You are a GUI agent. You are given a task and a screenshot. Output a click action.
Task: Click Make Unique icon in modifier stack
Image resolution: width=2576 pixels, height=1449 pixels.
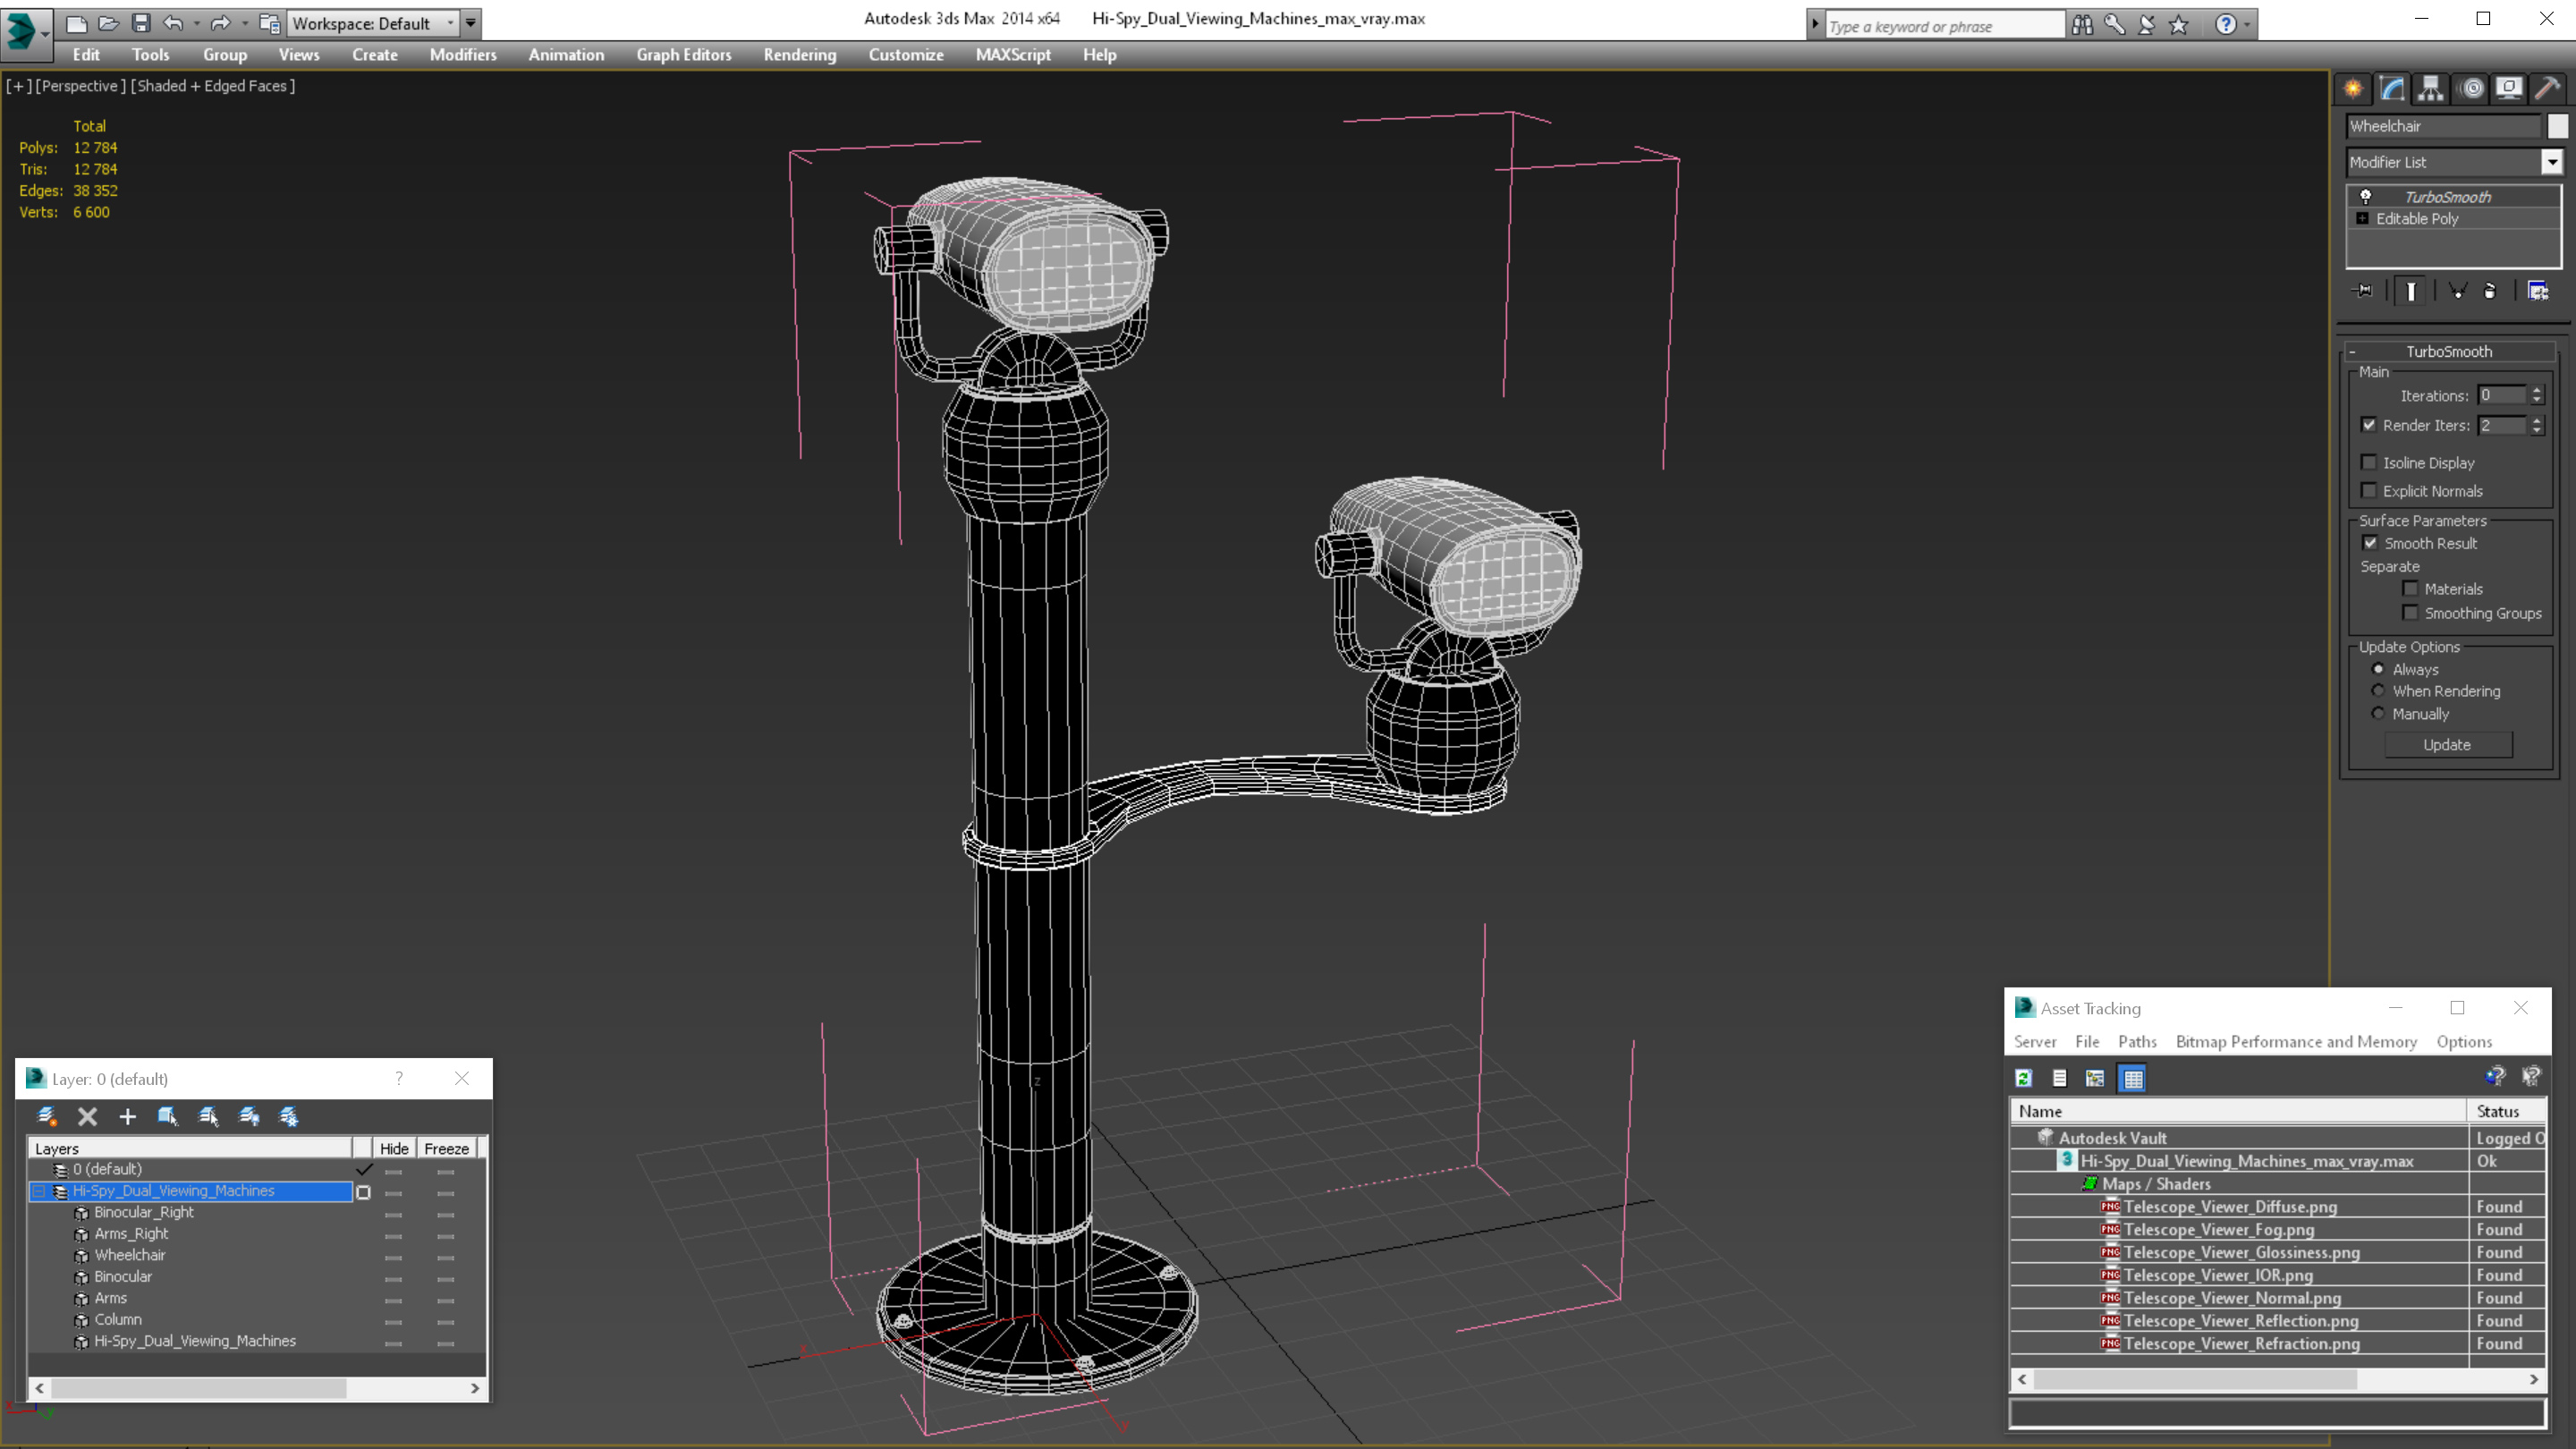click(2457, 291)
